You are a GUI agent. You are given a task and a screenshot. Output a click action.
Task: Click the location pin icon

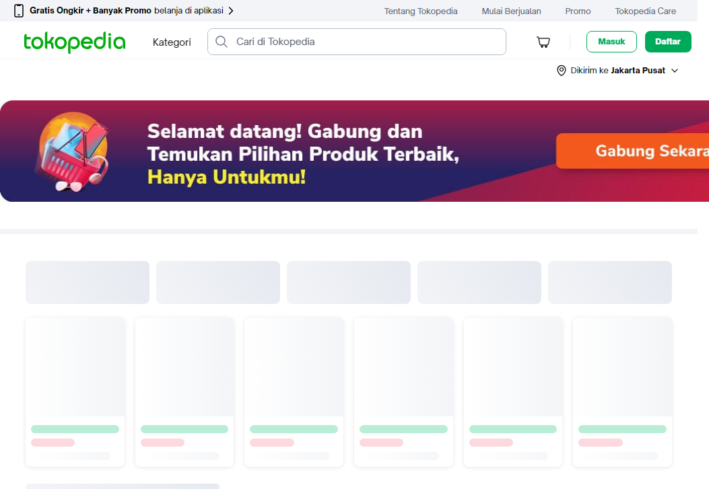point(561,71)
